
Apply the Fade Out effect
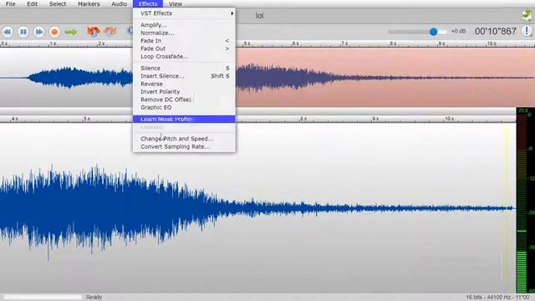pos(184,48)
